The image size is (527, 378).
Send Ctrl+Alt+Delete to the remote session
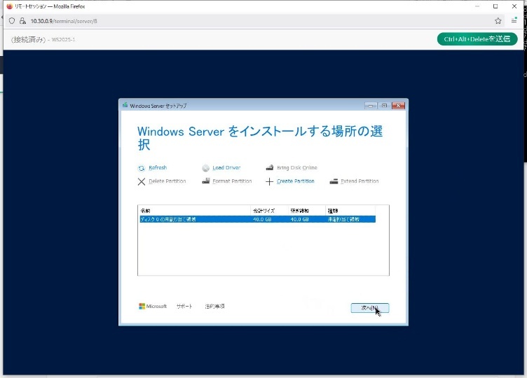click(477, 39)
